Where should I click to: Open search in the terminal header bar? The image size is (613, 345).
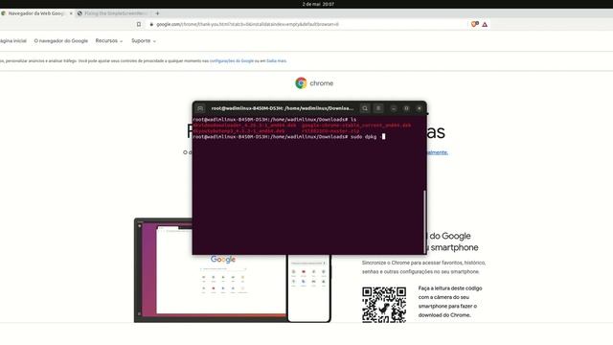[x=365, y=108]
